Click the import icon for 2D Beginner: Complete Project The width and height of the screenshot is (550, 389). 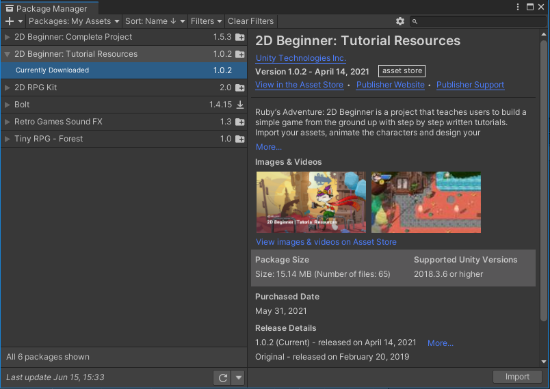point(239,37)
